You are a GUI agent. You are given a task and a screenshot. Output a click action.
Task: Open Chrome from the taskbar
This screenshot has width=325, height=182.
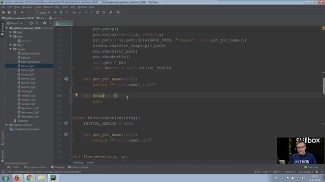(29, 178)
